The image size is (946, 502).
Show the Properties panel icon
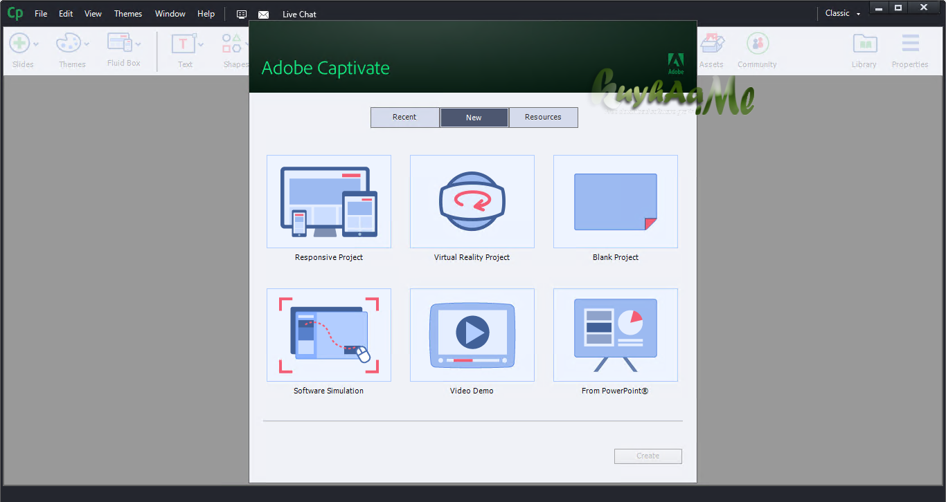tap(910, 44)
